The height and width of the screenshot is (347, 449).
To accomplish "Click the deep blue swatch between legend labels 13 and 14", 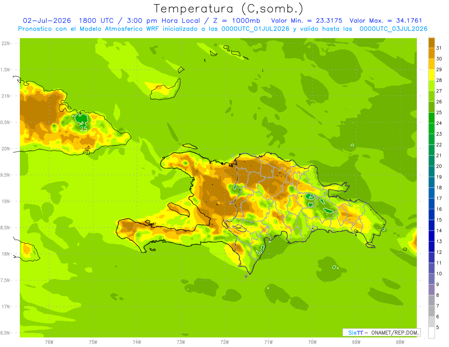I will point(431,236).
